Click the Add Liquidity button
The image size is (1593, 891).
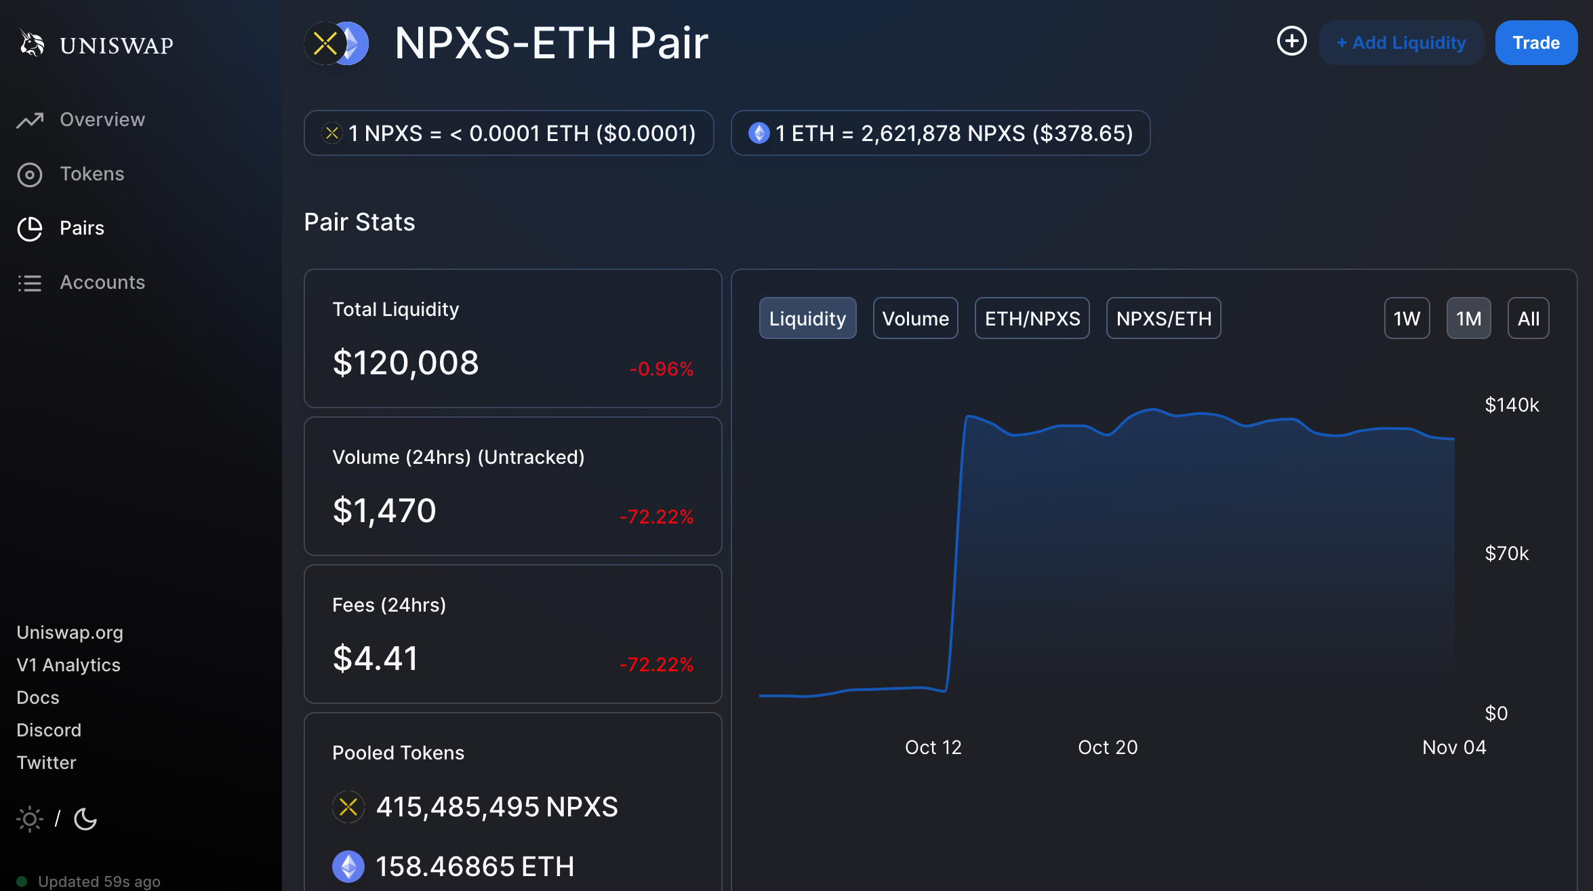[x=1401, y=43]
